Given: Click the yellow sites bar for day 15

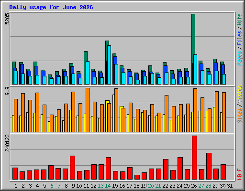Looking at the screenshot, I should (113, 113).
